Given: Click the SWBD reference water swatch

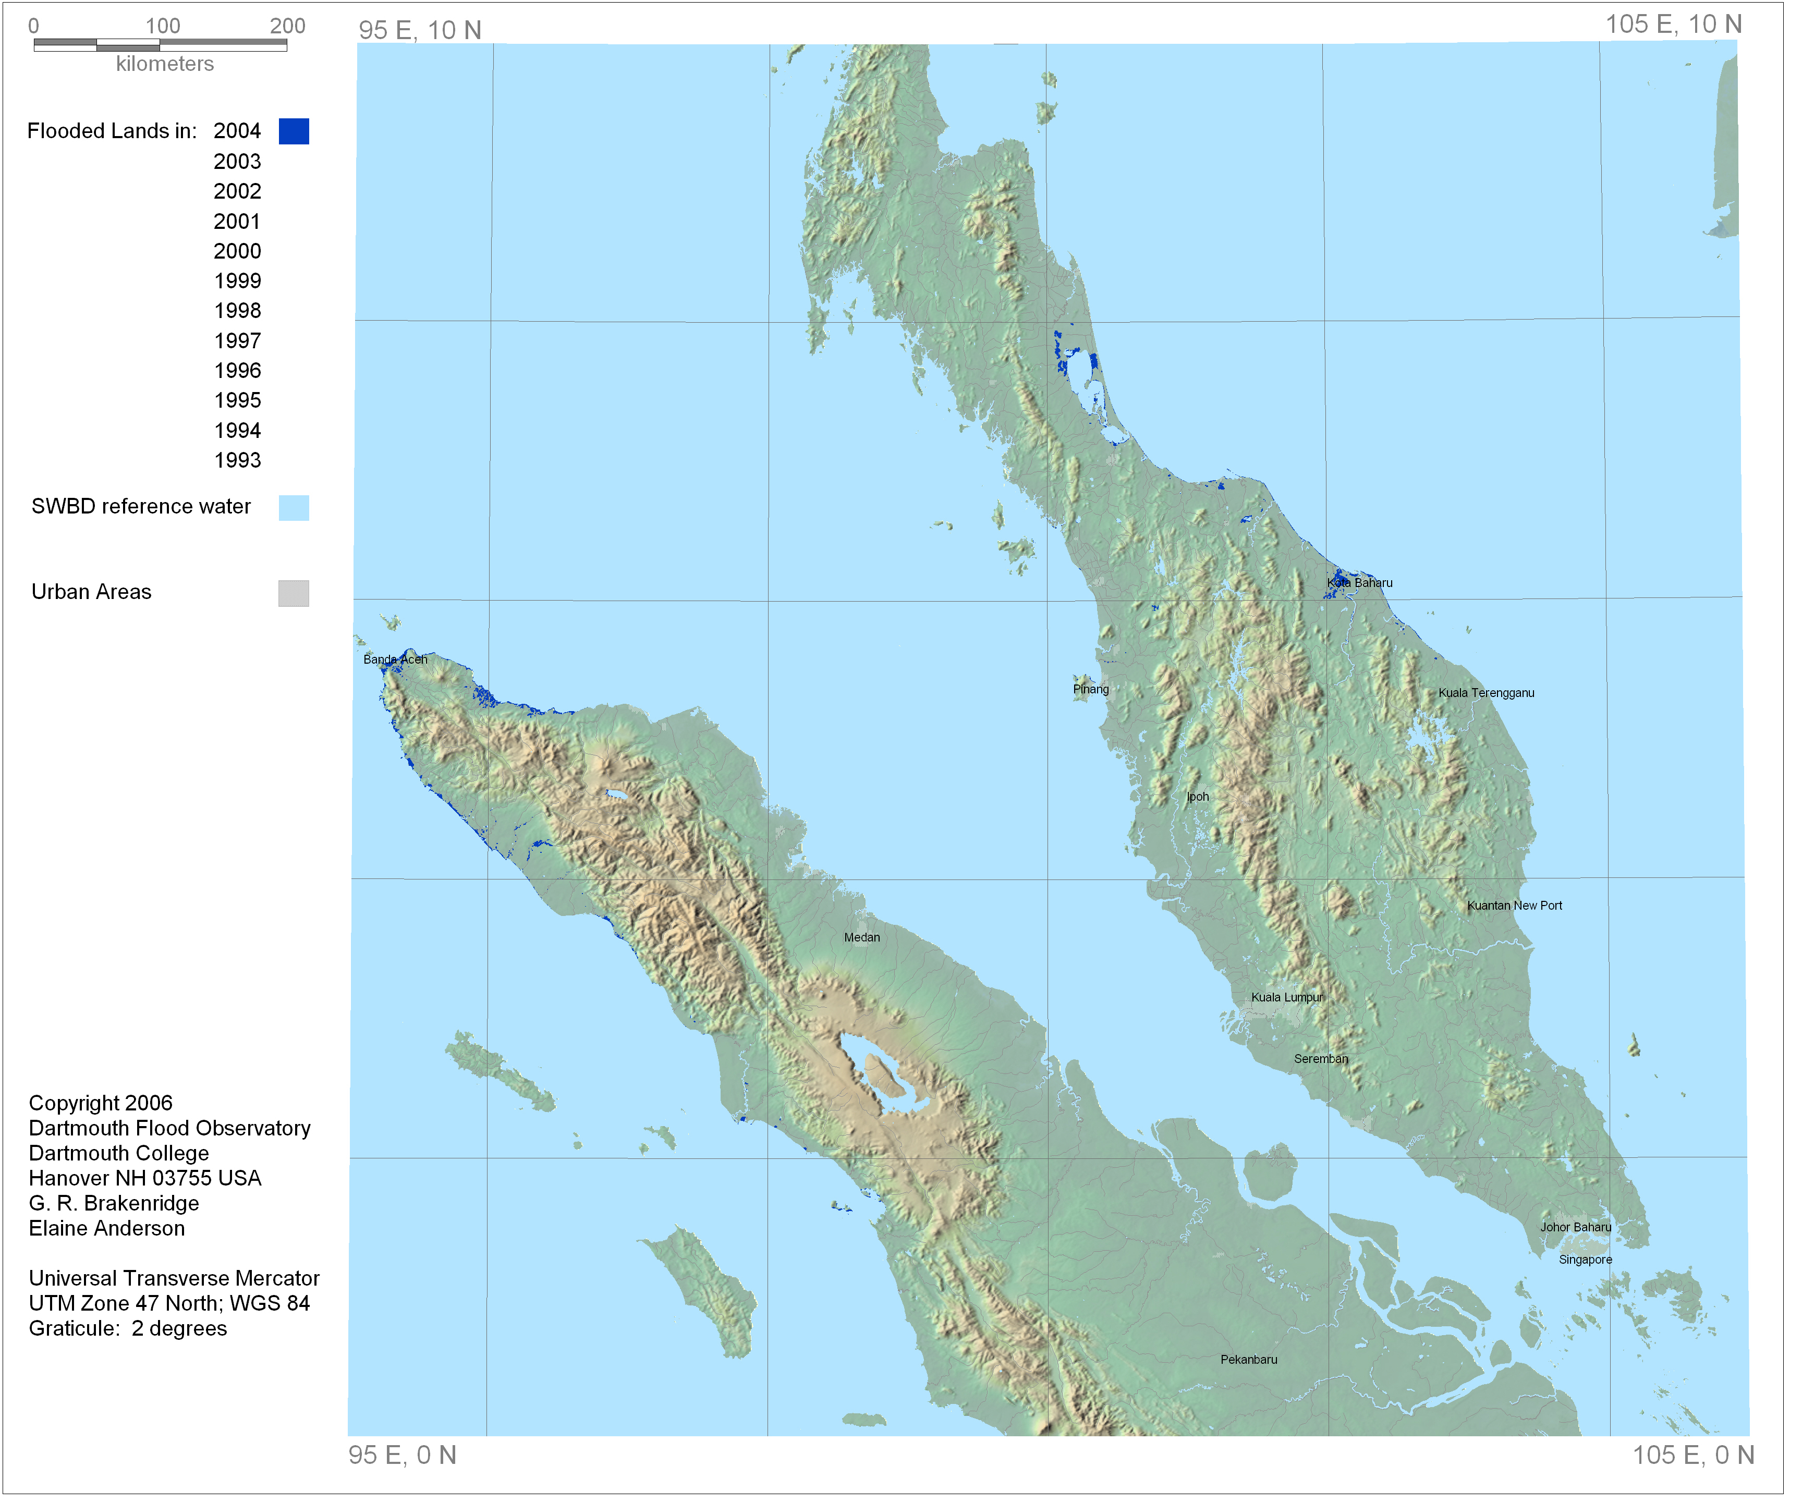Looking at the screenshot, I should click(294, 508).
